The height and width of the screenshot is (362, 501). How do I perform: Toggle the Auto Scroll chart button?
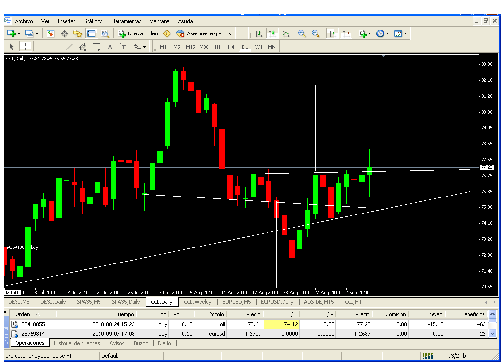332,33
